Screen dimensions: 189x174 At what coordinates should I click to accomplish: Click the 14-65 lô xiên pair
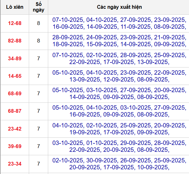click(x=14, y=76)
